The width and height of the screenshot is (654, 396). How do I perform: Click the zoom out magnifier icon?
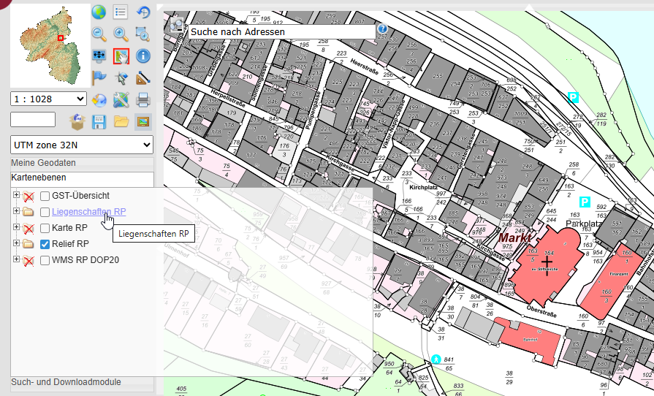99,34
